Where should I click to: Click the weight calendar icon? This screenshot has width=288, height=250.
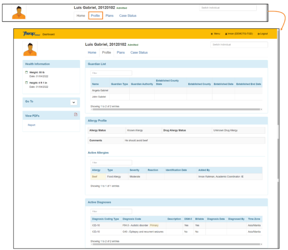[x=27, y=72]
